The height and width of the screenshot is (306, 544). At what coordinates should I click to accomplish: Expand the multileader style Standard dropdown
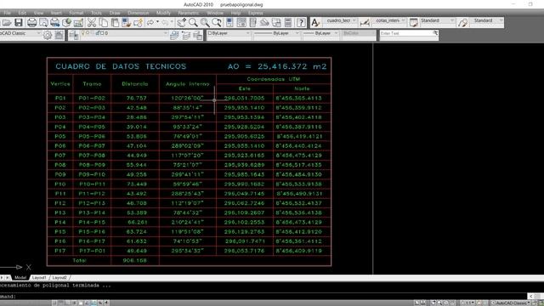coord(501,20)
